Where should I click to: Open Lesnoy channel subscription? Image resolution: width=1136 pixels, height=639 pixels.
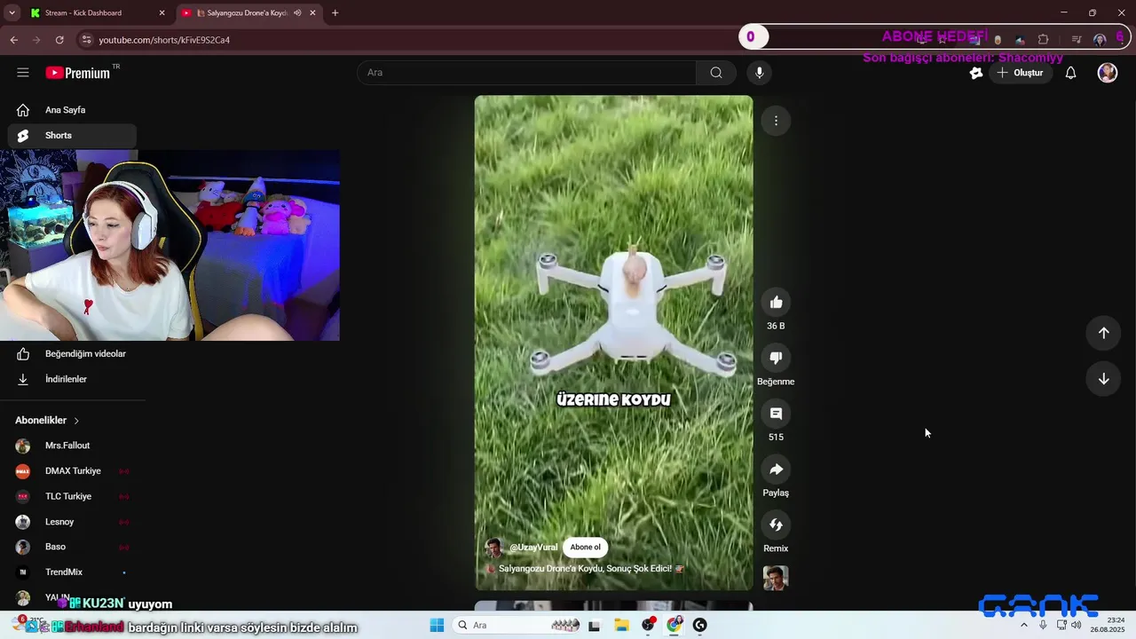[72, 522]
